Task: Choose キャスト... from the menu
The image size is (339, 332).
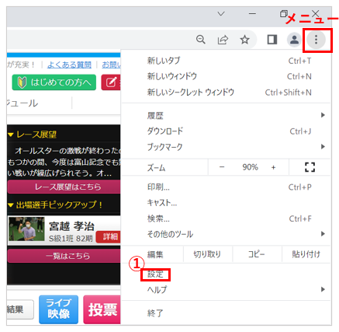Action: [226, 203]
